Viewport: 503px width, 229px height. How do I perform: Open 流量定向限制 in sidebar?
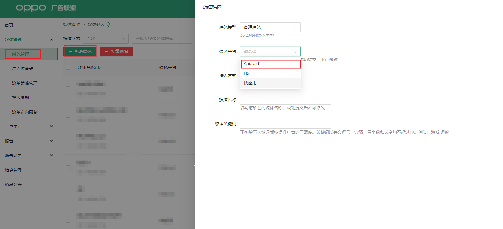(25, 112)
